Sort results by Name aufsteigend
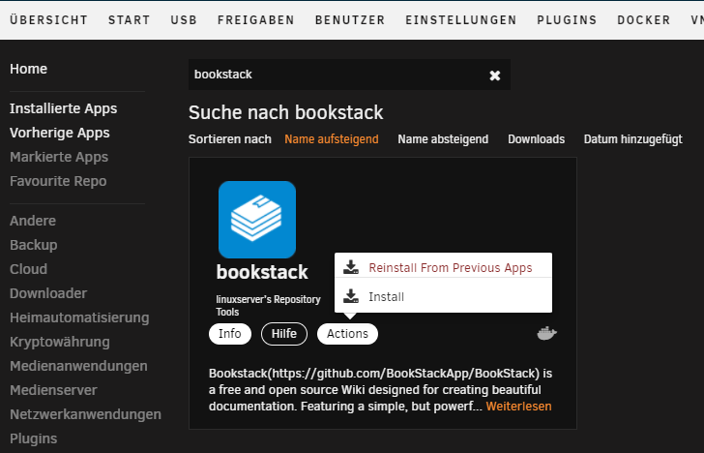Viewport: 704px width, 453px height. (x=332, y=139)
